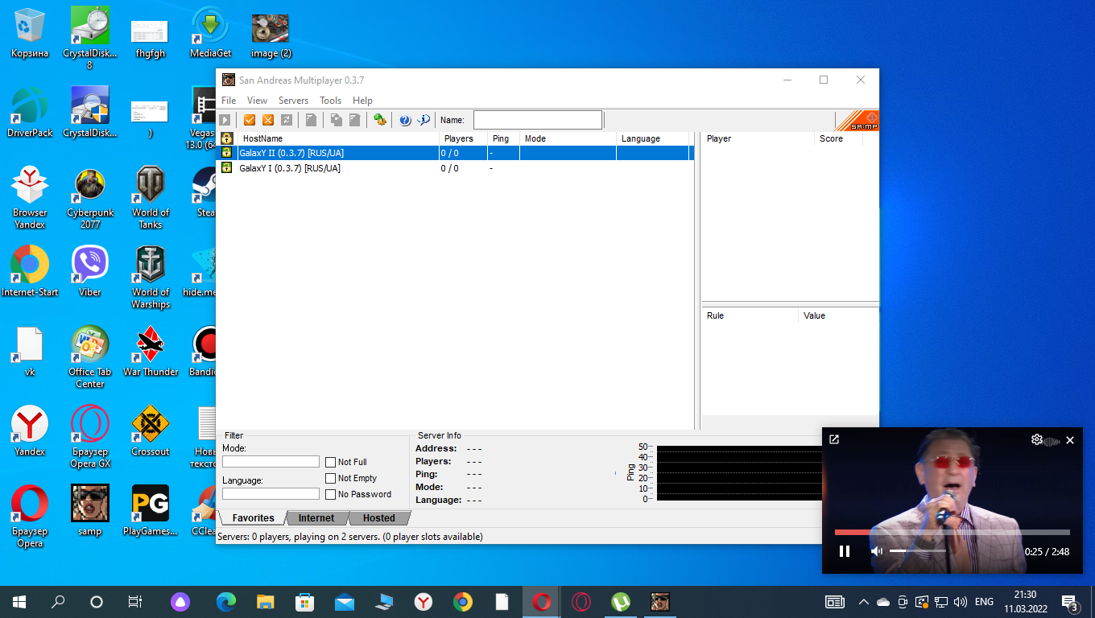Close the floating video player
The height and width of the screenshot is (618, 1095).
pos(1070,440)
